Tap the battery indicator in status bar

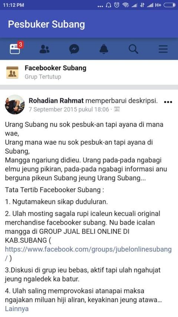tap(169, 5)
